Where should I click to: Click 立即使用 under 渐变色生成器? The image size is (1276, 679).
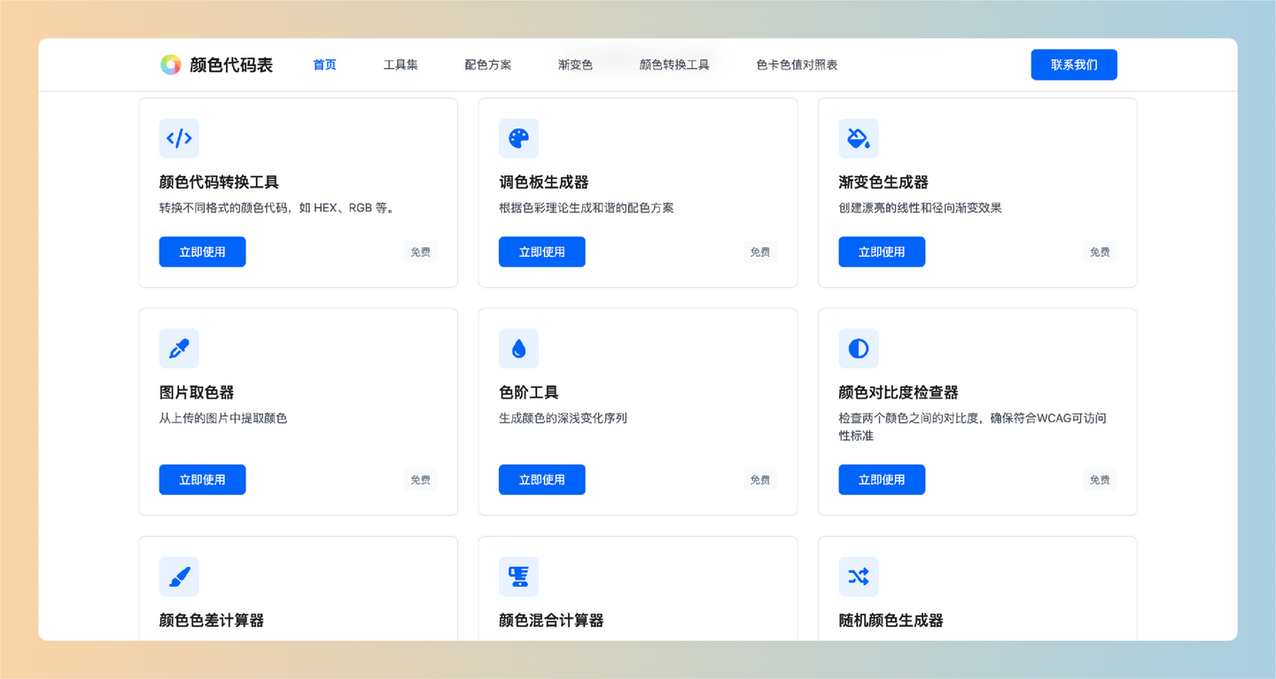[x=882, y=251]
